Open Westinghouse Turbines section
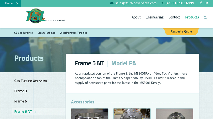Image resolution: width=213 pixels, height=119 pixels. [73, 33]
